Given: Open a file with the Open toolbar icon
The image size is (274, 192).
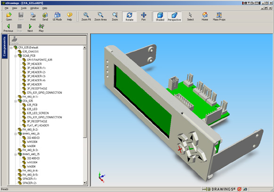Looking at the screenshot, I should pyautogui.click(x=9, y=17).
